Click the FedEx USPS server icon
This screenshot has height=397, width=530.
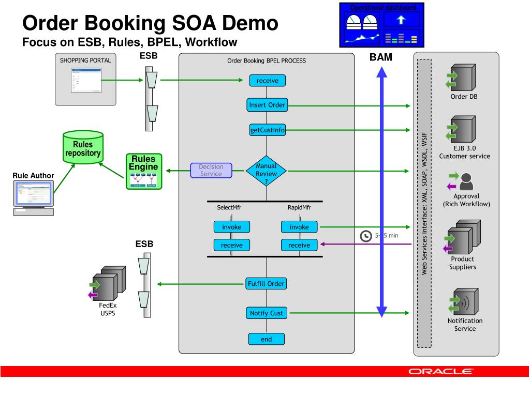(x=107, y=283)
